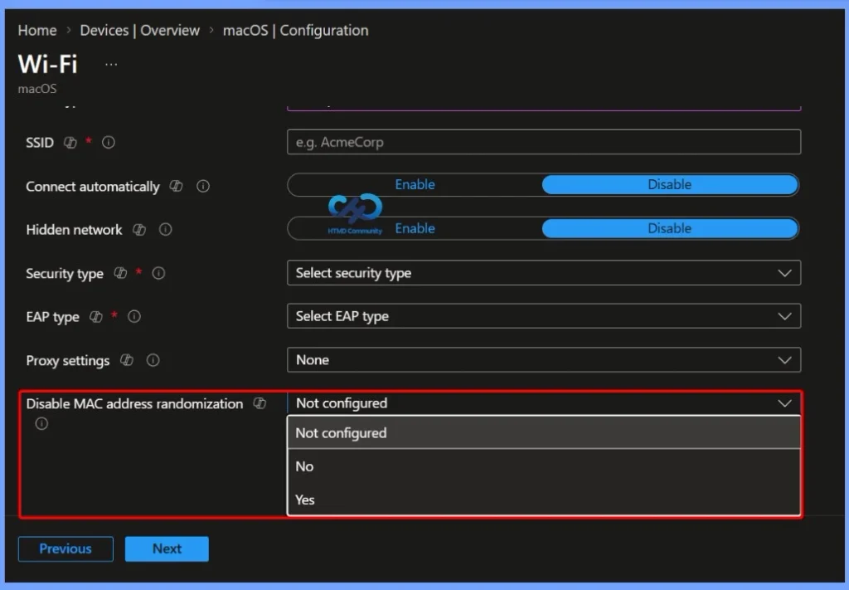Choose Not configured option in the list
The width and height of the screenshot is (849, 590).
(544, 433)
